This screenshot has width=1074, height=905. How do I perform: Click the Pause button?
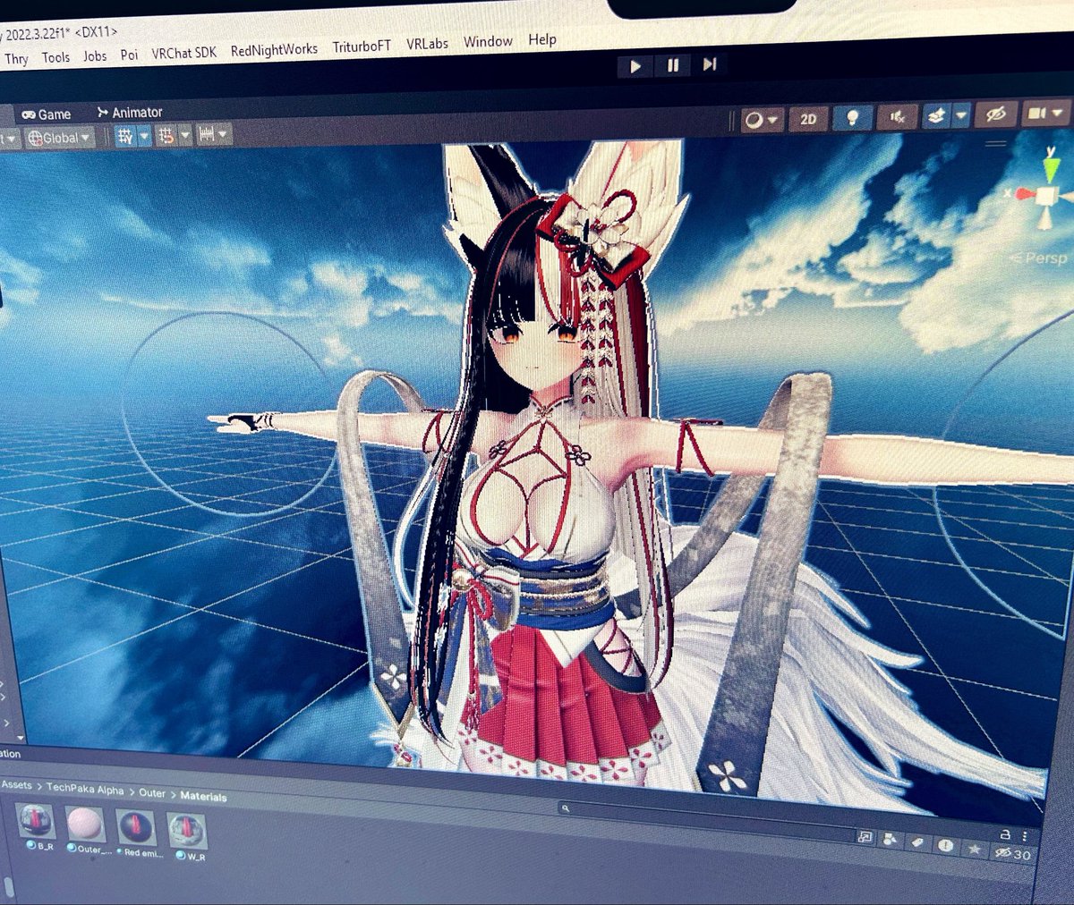673,65
